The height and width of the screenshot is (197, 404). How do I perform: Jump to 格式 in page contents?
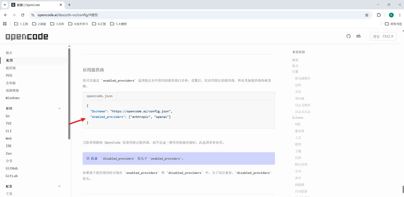coord(295,66)
